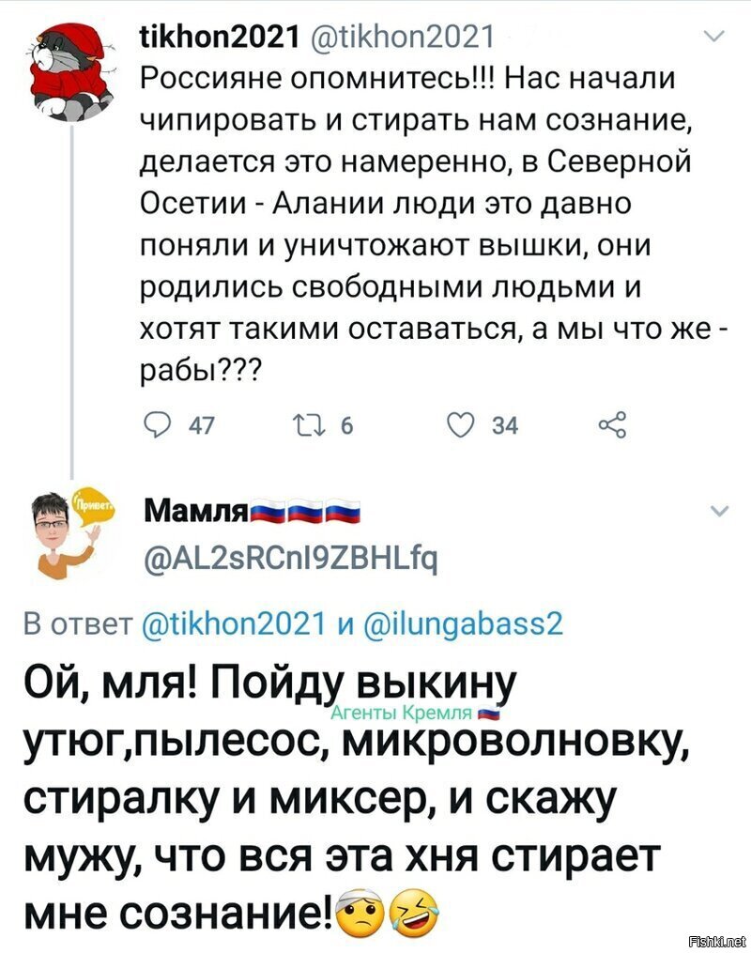View the 34 likes count
The width and height of the screenshot is (751, 953).
(x=505, y=425)
